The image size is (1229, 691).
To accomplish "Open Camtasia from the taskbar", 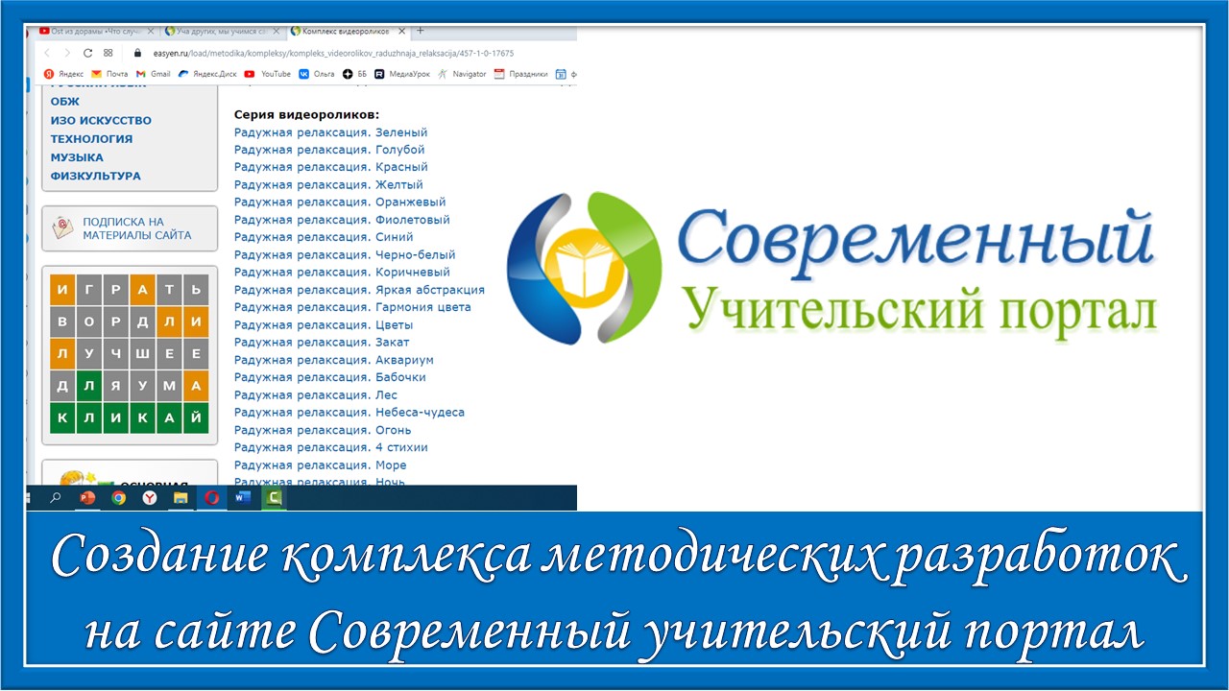I will tap(274, 497).
